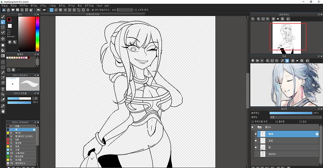Enable parallel snap

[56, 10]
